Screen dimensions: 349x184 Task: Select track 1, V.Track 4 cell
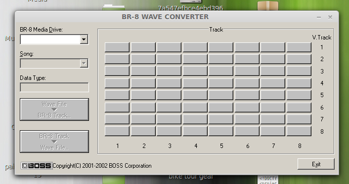pyautogui.click(x=117, y=83)
